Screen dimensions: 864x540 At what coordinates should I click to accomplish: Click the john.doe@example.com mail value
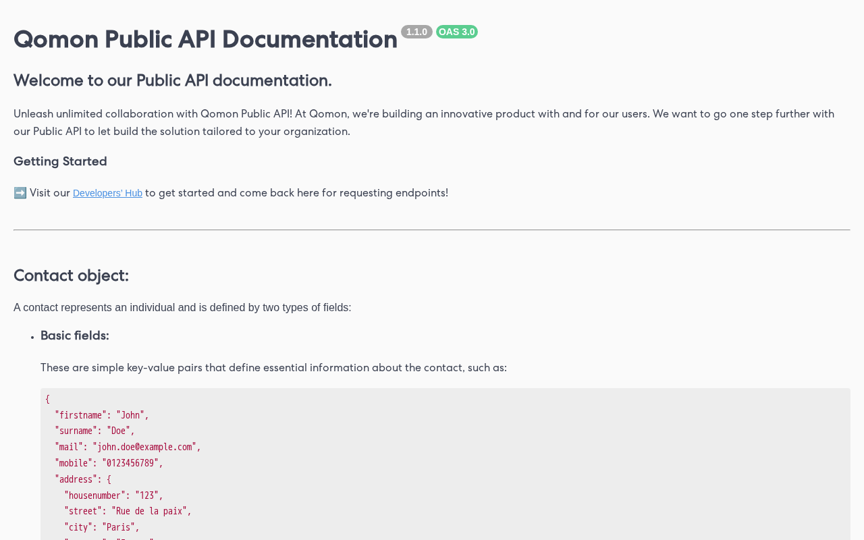pyautogui.click(x=146, y=447)
